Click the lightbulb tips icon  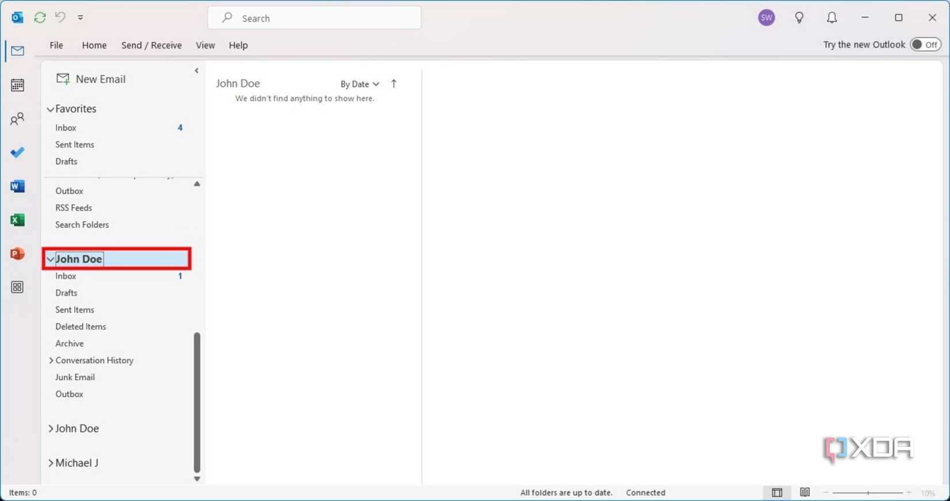(x=799, y=17)
